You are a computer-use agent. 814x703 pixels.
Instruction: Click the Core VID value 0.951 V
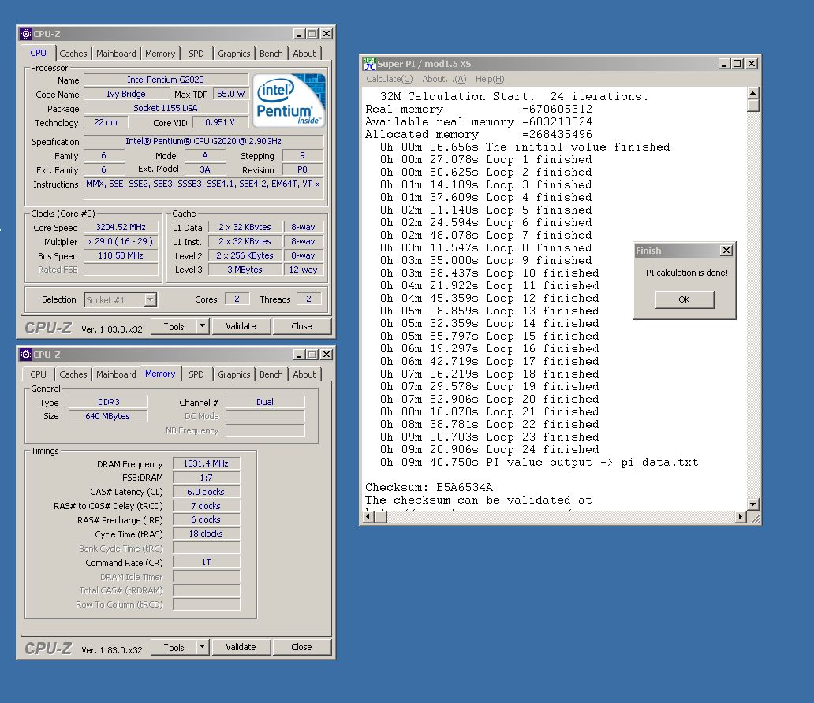pos(219,122)
